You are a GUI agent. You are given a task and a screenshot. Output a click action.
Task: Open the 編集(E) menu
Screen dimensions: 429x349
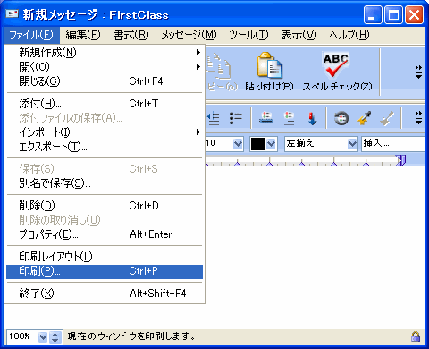pos(83,35)
